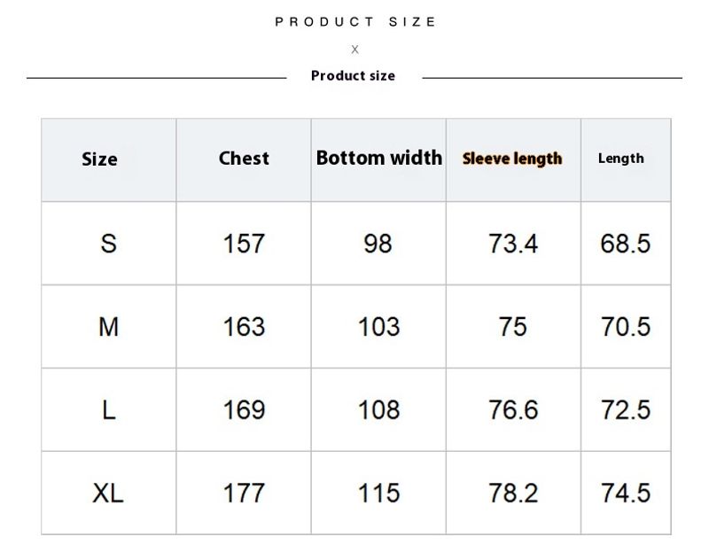This screenshot has width=709, height=552.
Task: Click the highlighted Sleeve length header
Action: (x=512, y=159)
